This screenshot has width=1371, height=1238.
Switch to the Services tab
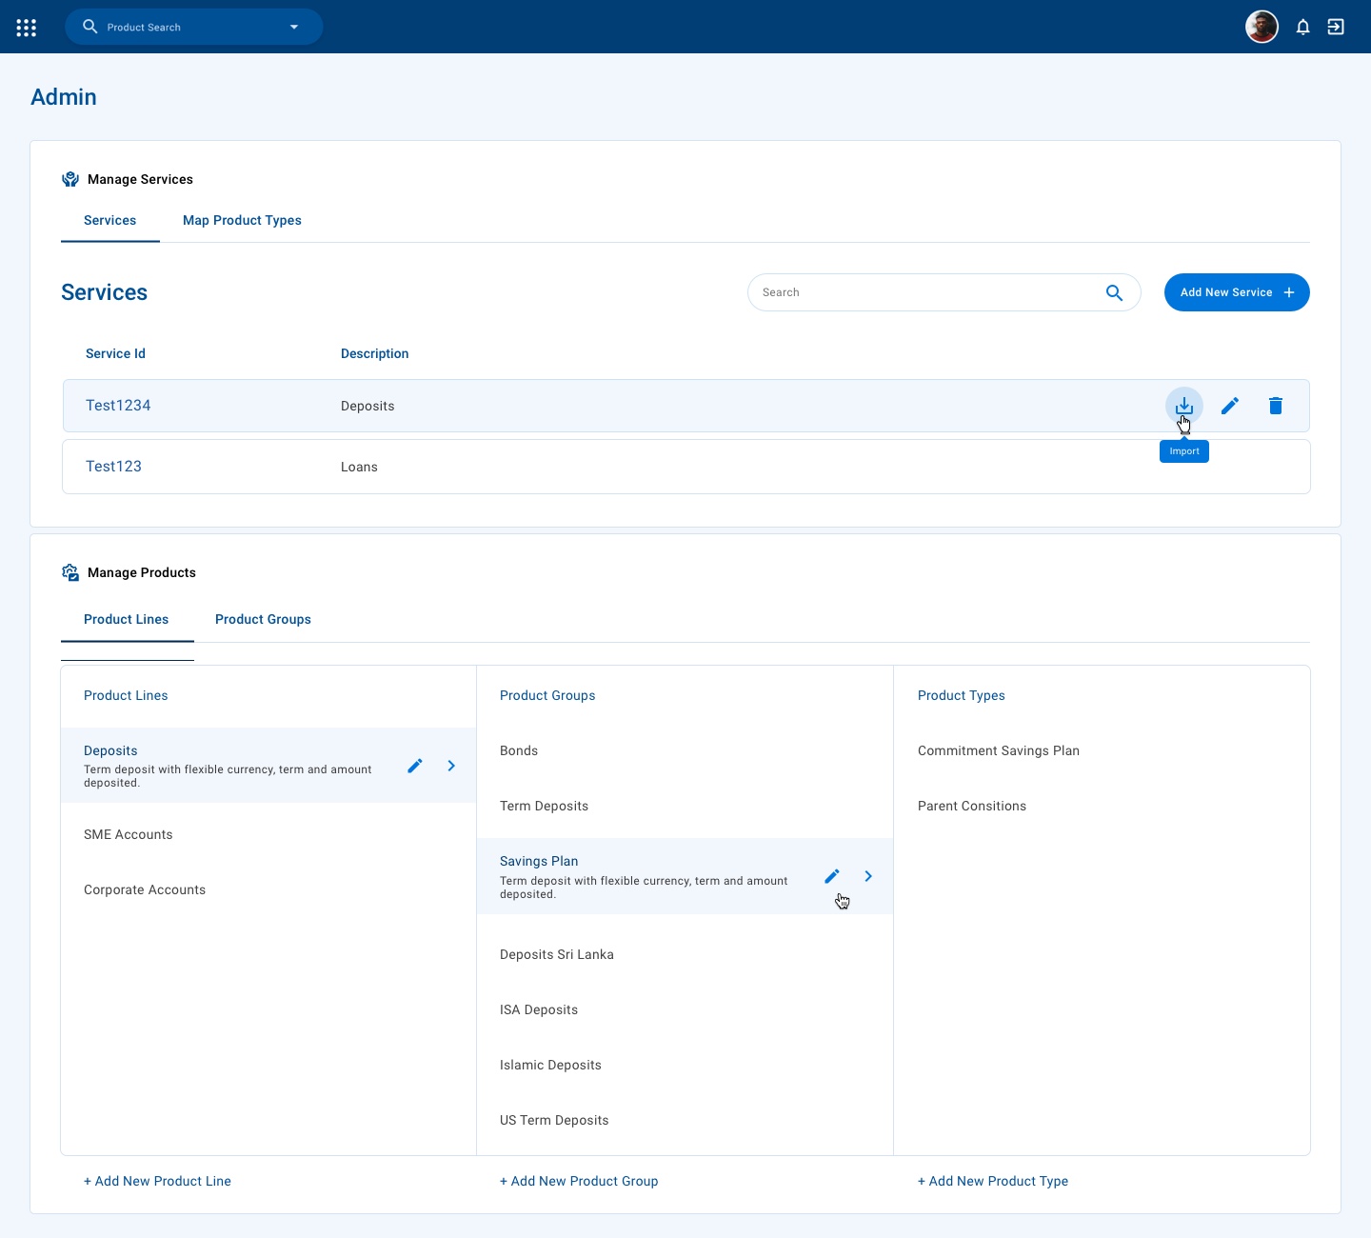110,220
